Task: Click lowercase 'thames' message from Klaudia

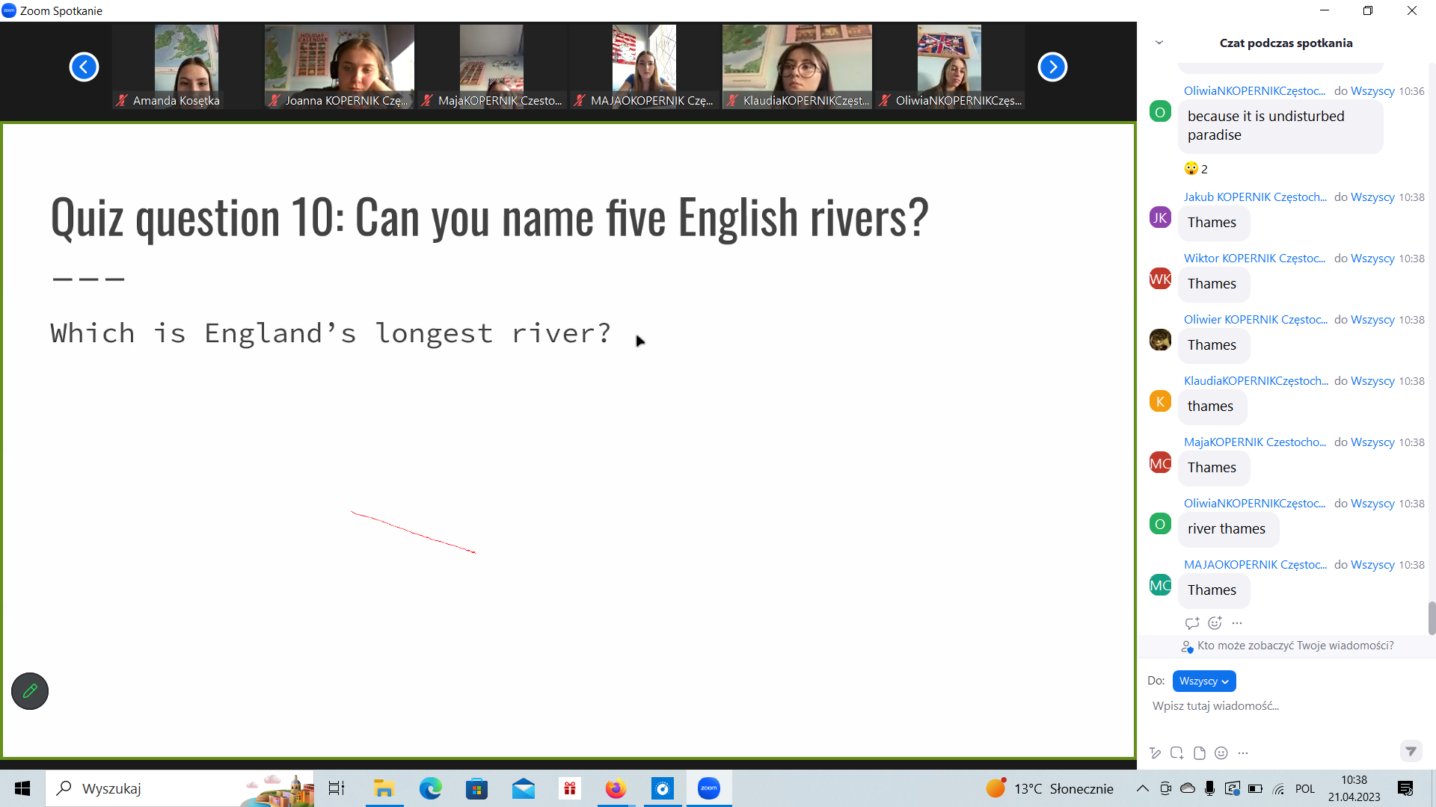Action: pyautogui.click(x=1212, y=406)
